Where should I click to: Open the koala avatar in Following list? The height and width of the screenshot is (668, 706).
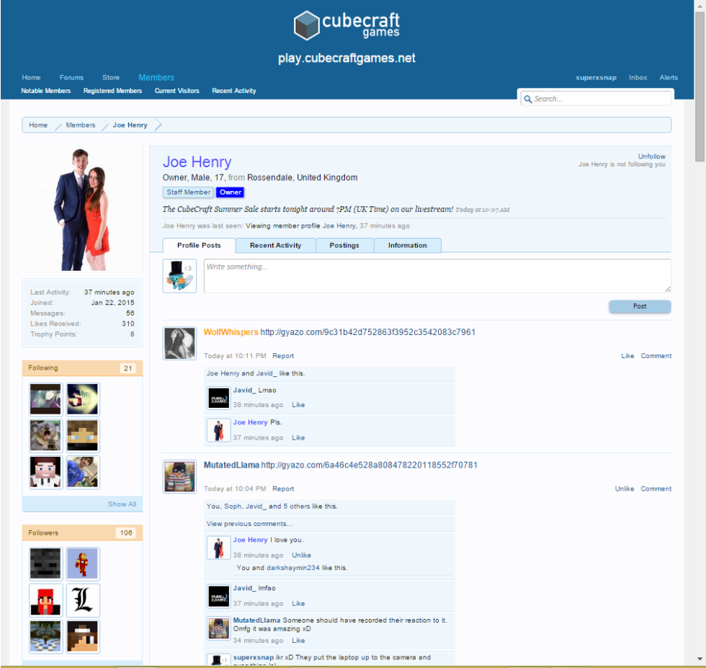tap(45, 435)
